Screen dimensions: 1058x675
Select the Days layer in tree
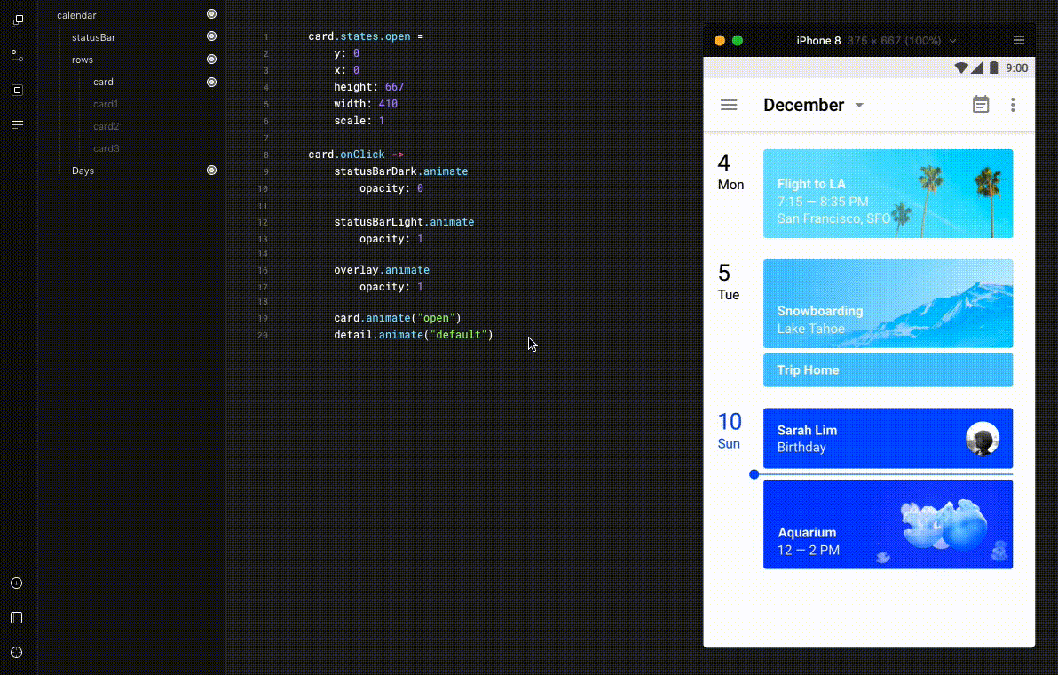click(83, 171)
